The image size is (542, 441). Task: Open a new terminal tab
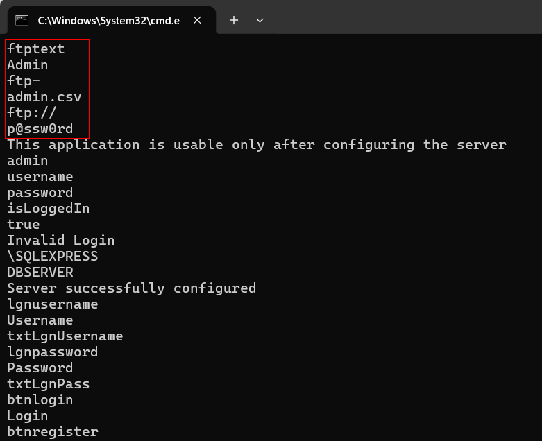click(x=234, y=20)
